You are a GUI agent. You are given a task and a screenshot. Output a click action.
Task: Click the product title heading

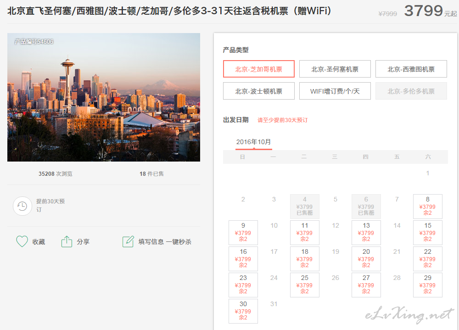(169, 11)
